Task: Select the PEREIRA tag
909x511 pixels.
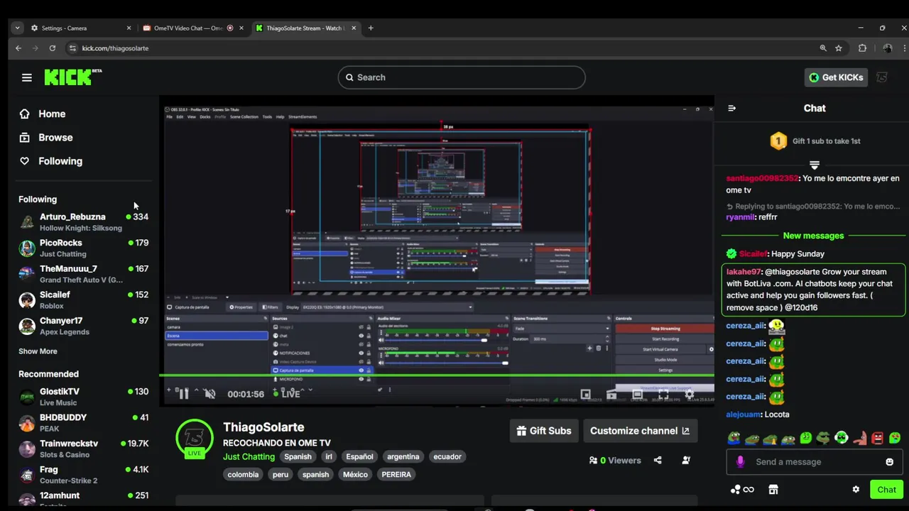Action: tap(396, 474)
